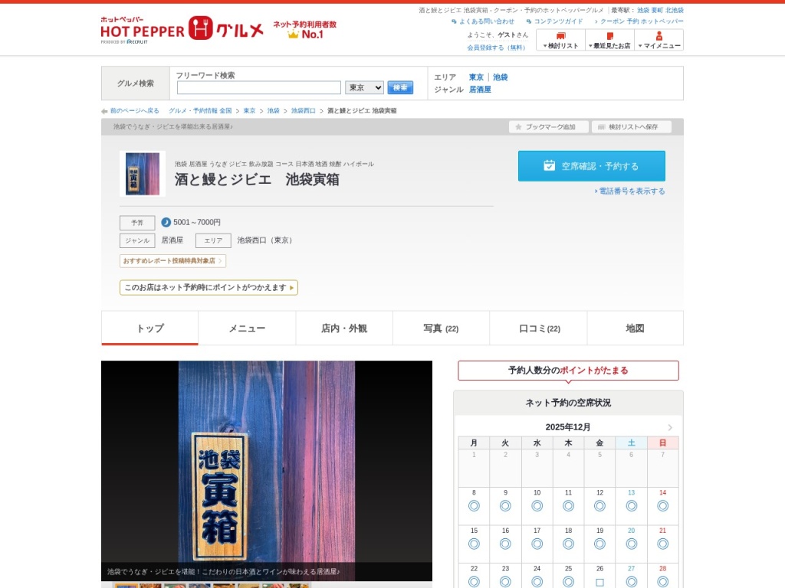Viewport: 785px width, 588px height.
Task: Click the Hot Pepper Gourmet logo
Action: click(182, 30)
